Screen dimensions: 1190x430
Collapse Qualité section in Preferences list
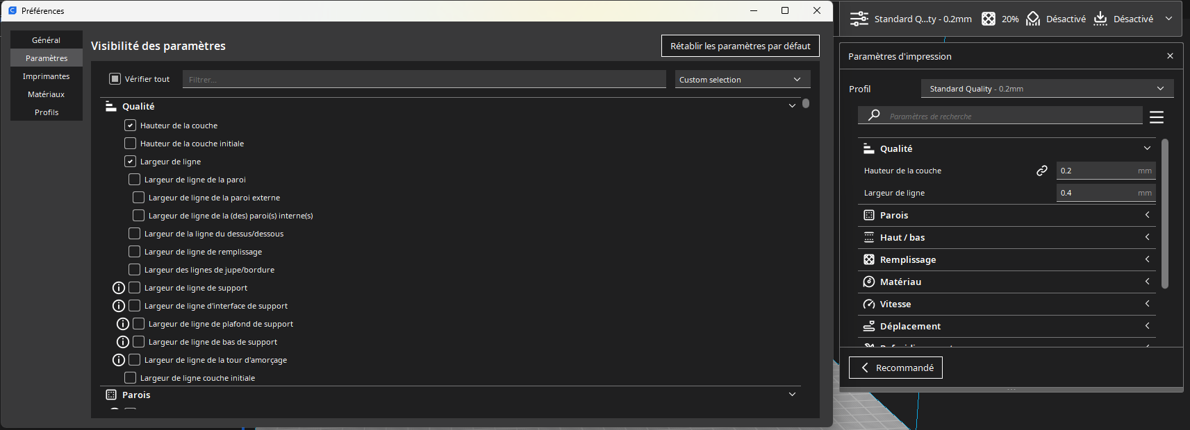792,106
